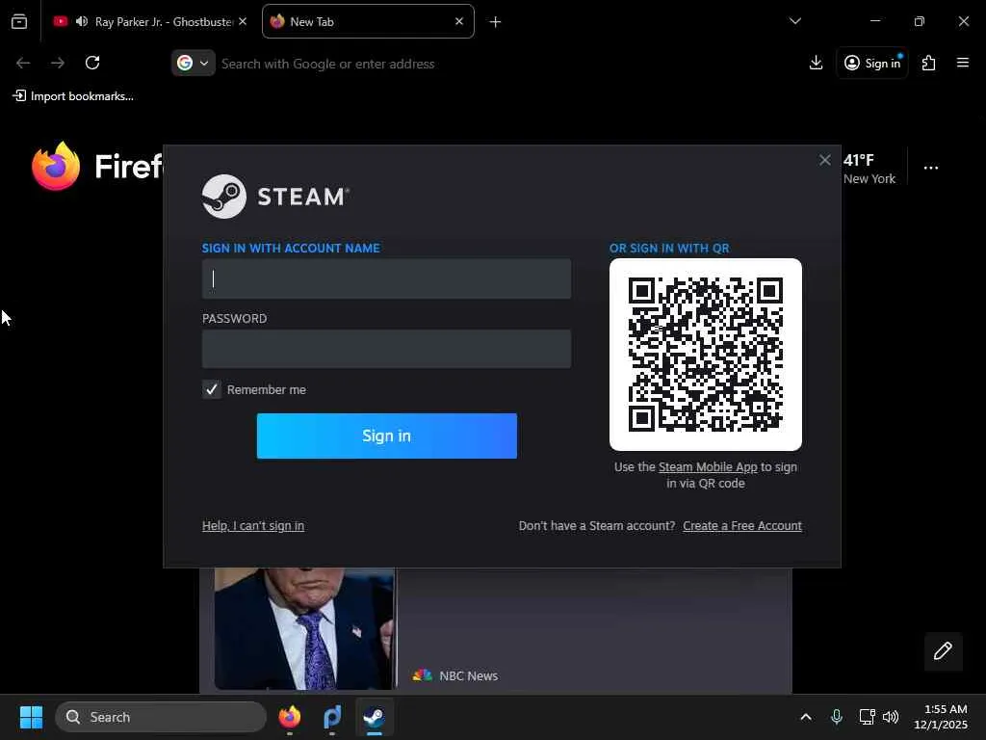Open the Steam Mobile App link

point(708,467)
